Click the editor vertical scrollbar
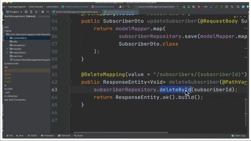Screen dimensions: 251x141 246,113
